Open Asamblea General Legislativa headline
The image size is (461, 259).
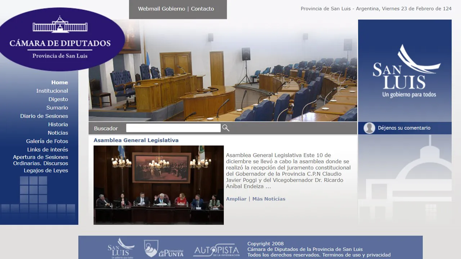pyautogui.click(x=136, y=140)
